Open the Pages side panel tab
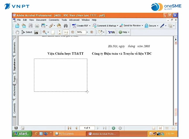 [x=14, y=79]
